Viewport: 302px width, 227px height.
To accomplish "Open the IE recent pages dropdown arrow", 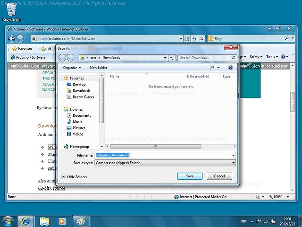I will coord(26,39).
